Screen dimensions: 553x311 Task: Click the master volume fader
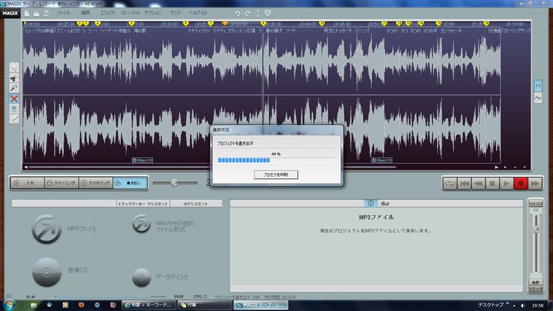point(536,230)
